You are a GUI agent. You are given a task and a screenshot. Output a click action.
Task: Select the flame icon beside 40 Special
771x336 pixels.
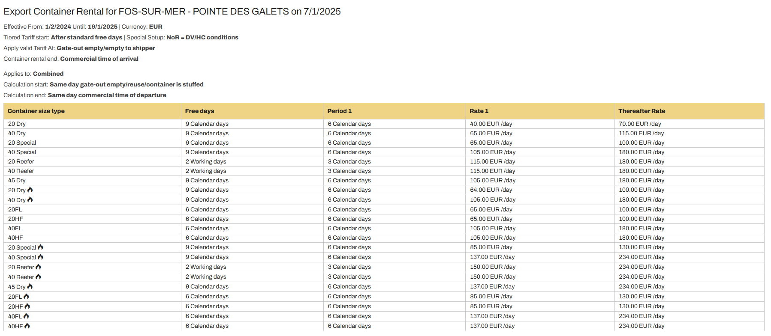[x=40, y=257]
